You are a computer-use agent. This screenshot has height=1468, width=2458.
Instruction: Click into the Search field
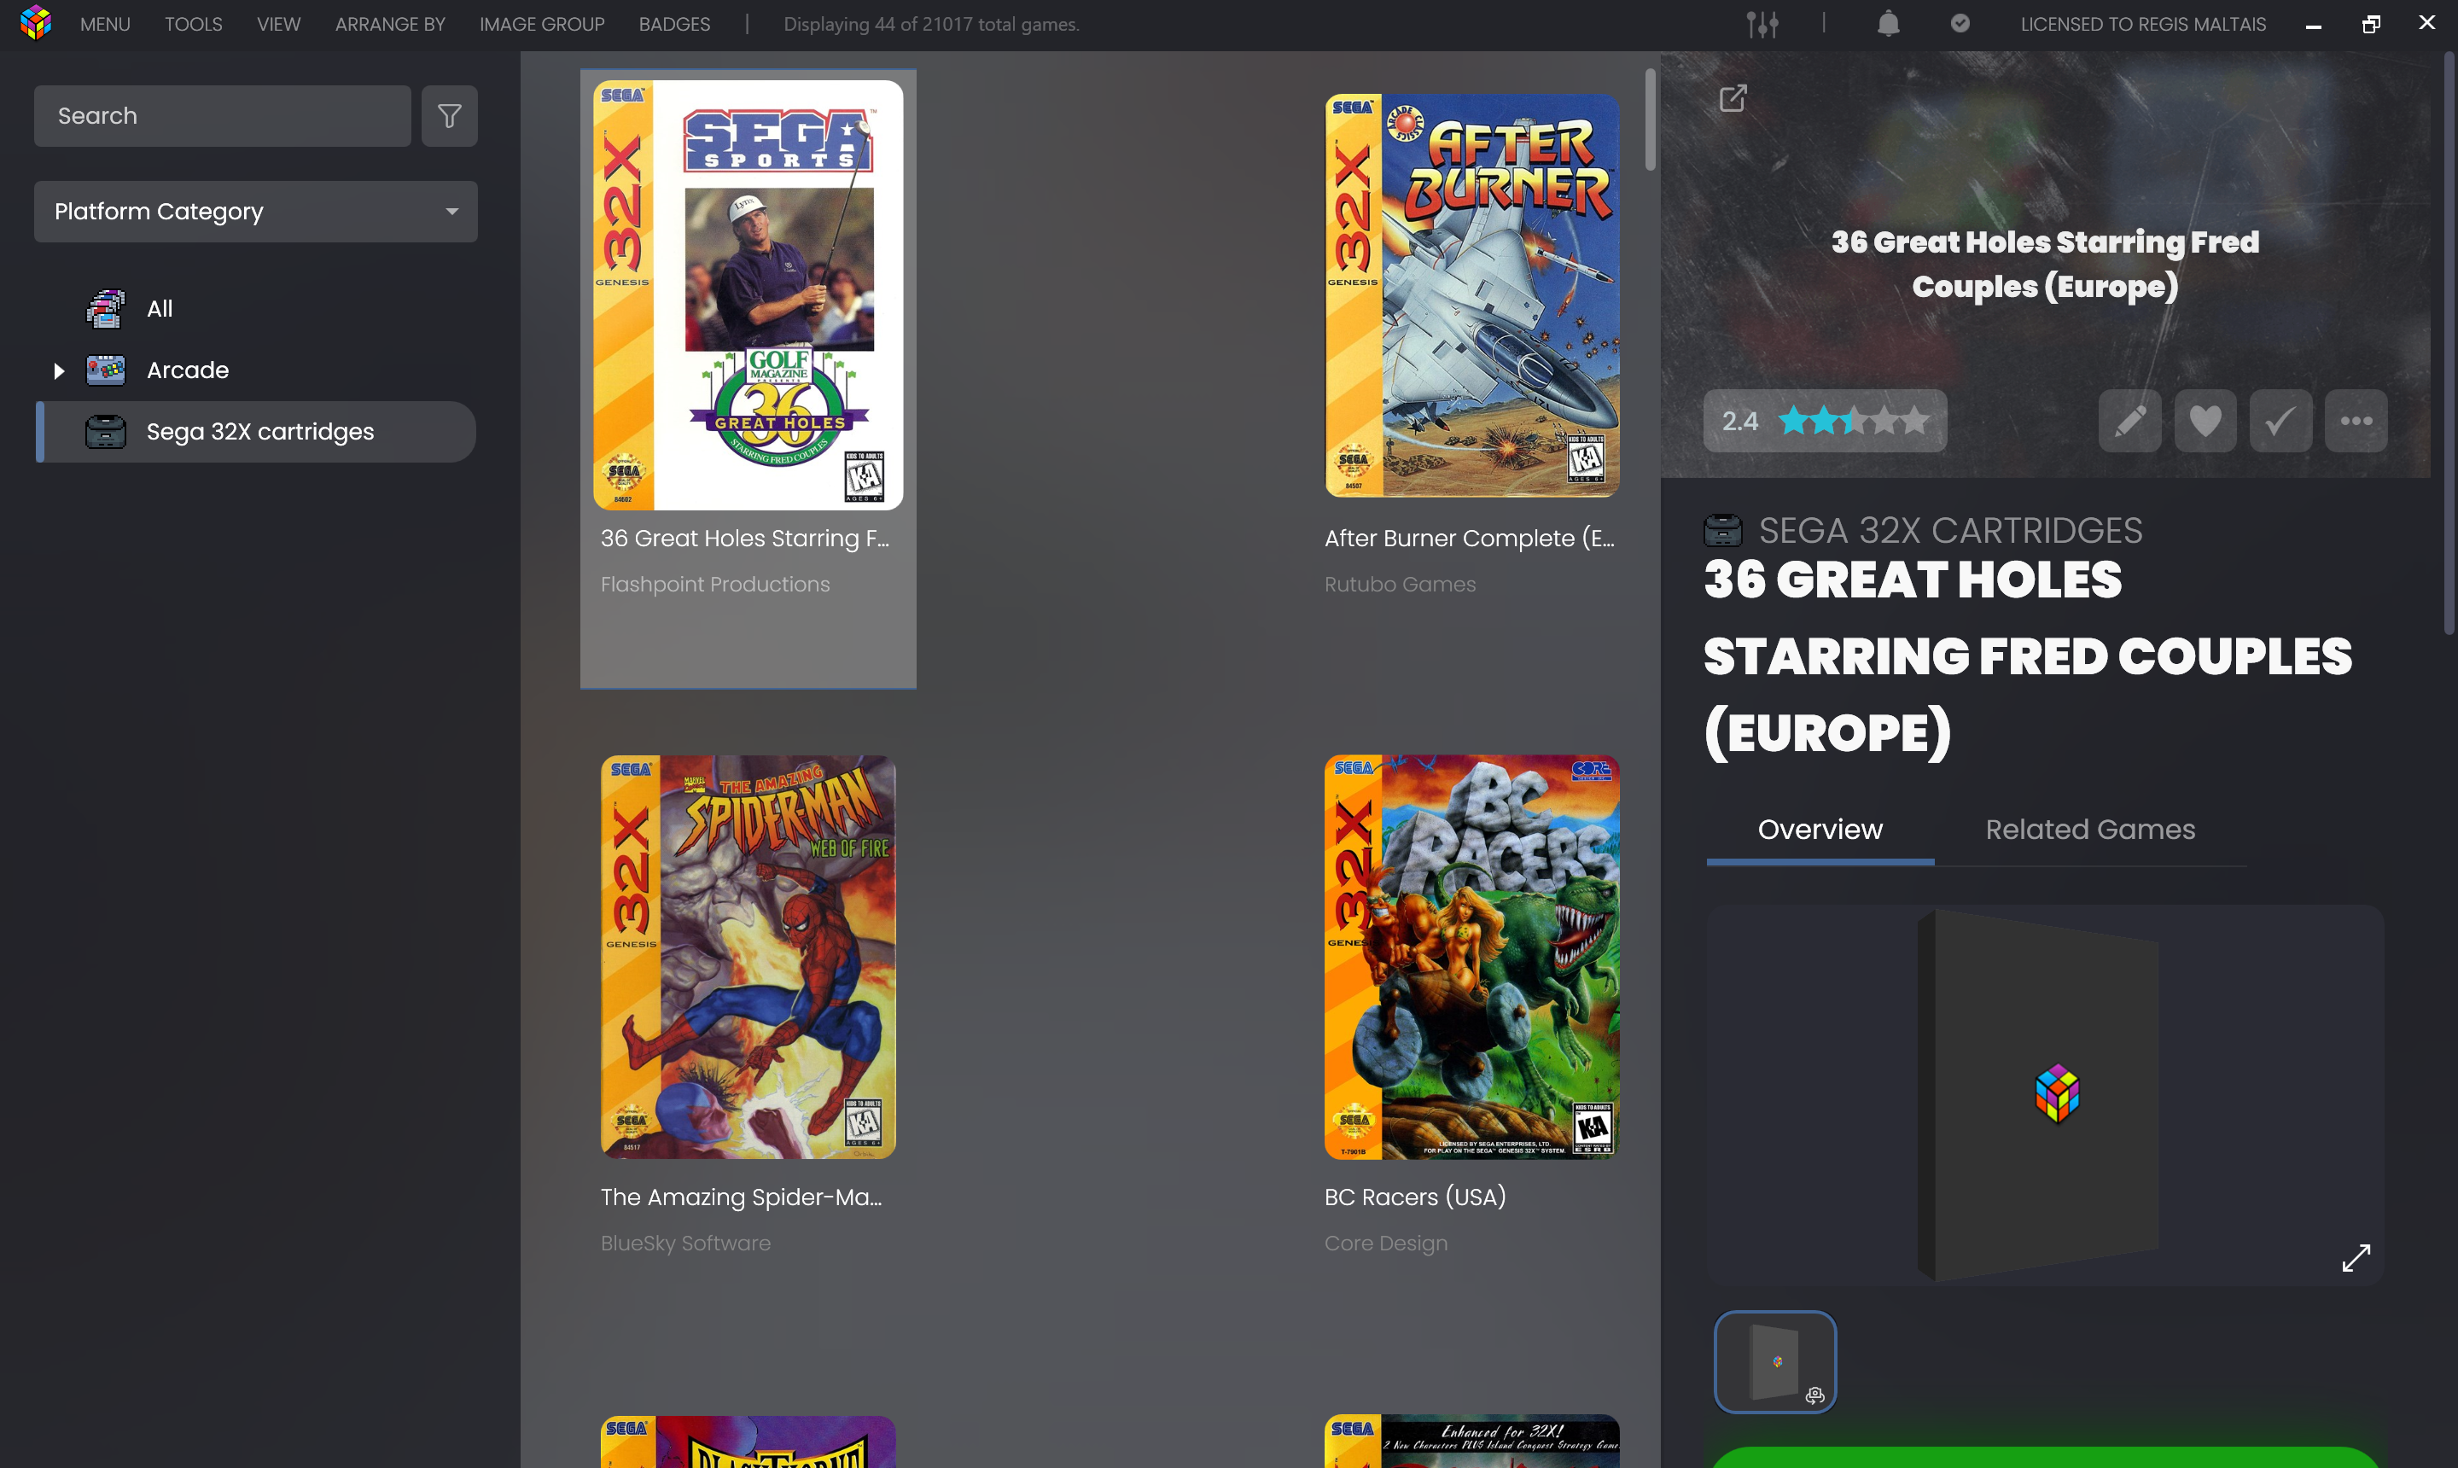point(223,116)
